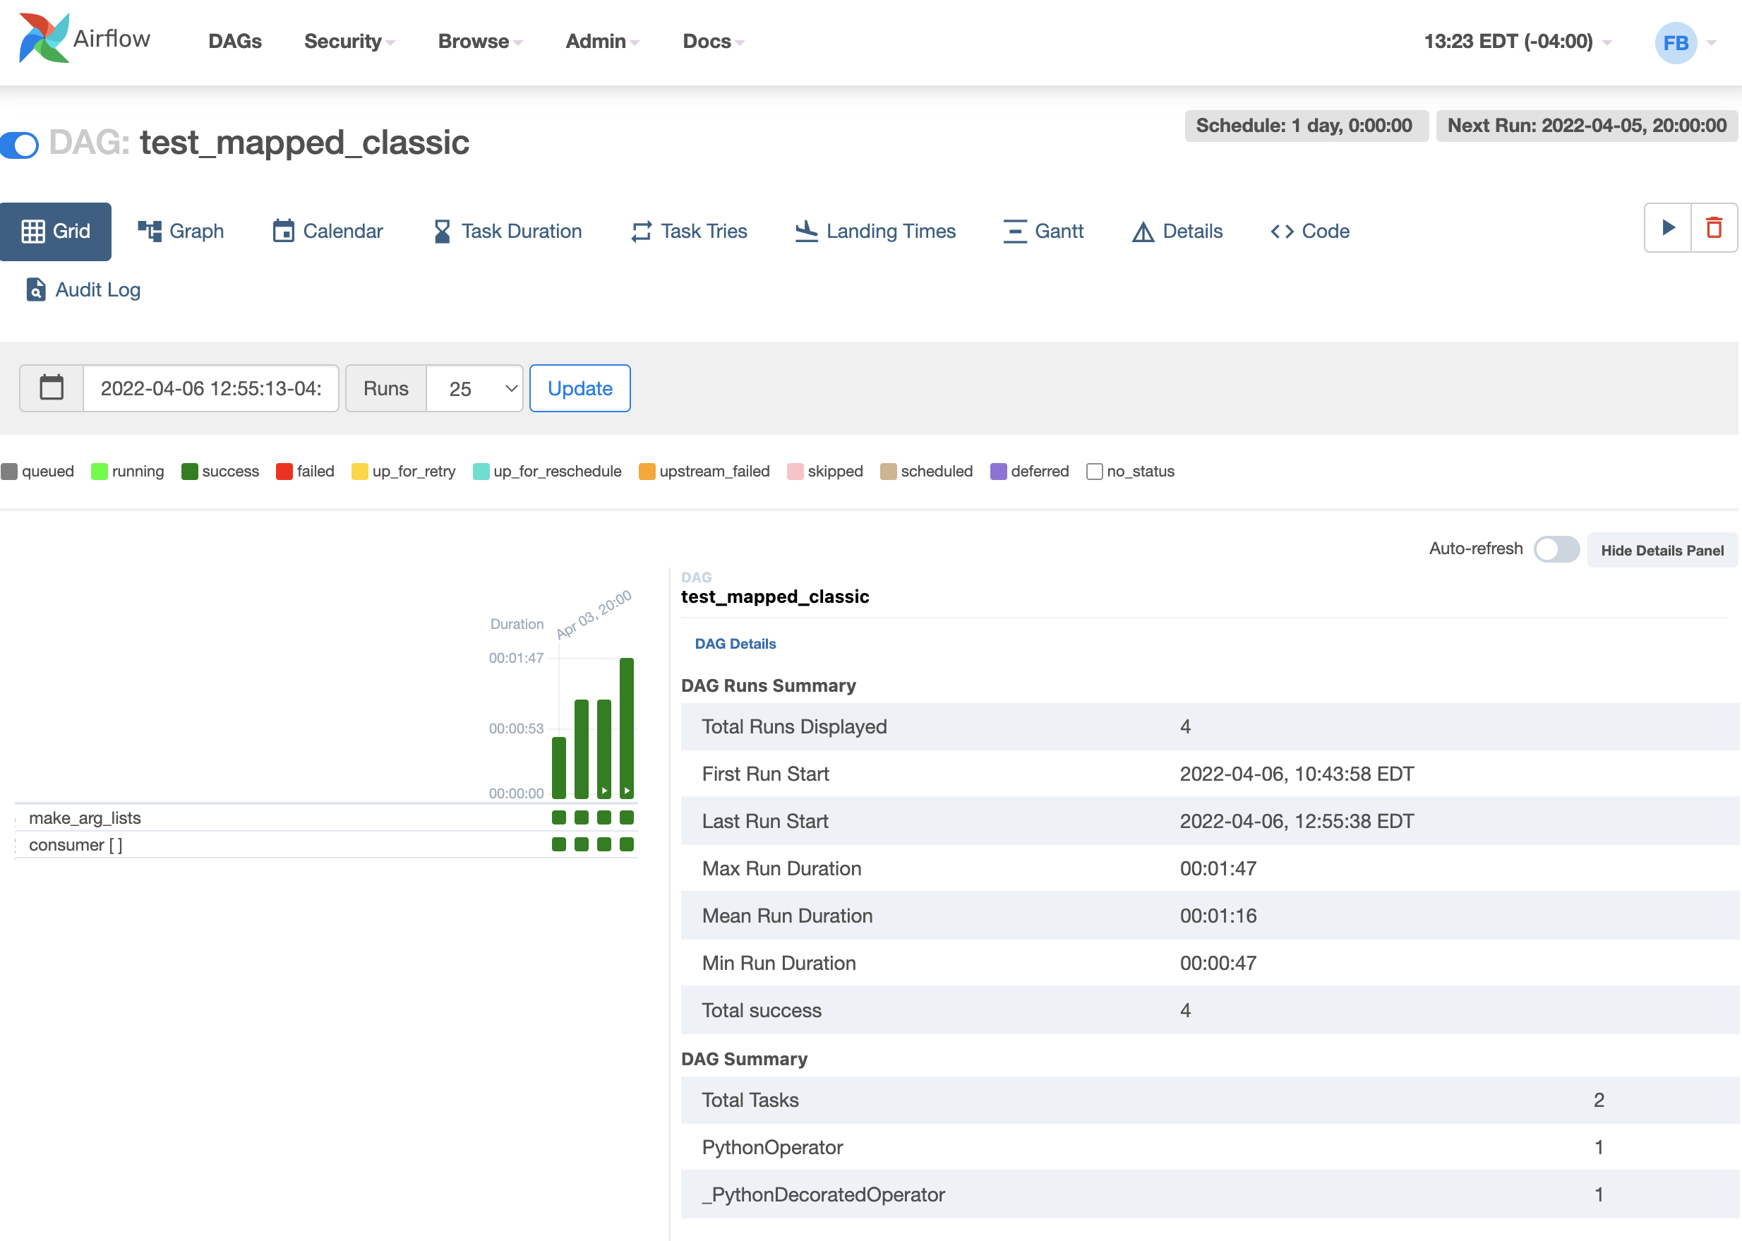Delete the DAG using the trash icon
1742x1241 pixels.
tap(1714, 228)
